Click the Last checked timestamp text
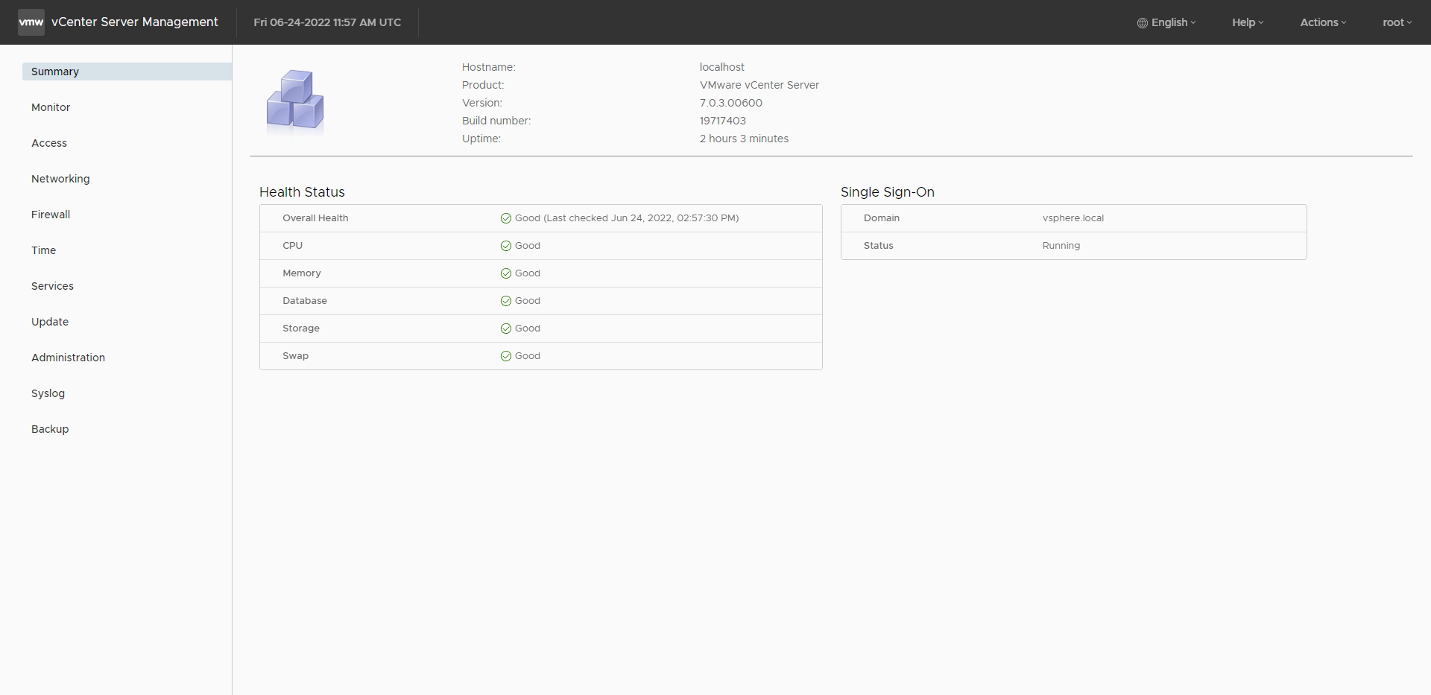Screen dimensions: 1431x695 click(641, 218)
